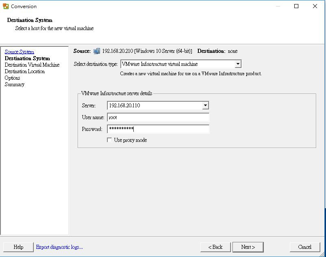Viewport: 326px width, 257px height.
Task: Click the 'Server:' label
Action: 89,106
